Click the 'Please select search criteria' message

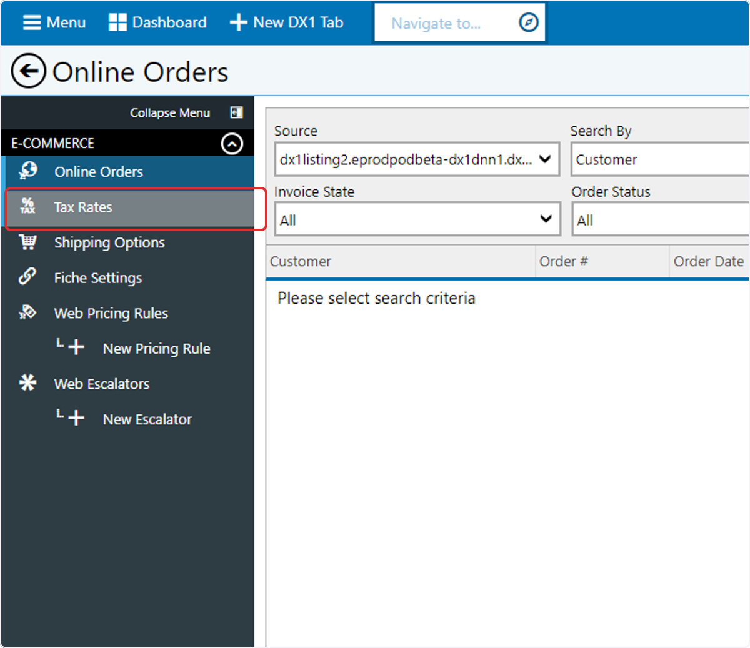tap(377, 298)
